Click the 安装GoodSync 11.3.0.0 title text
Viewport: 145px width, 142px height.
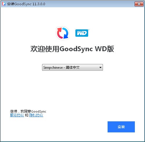coord(26,4)
